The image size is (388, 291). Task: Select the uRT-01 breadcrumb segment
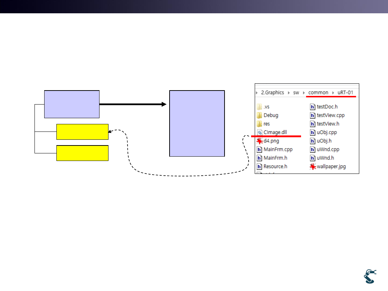click(x=346, y=93)
